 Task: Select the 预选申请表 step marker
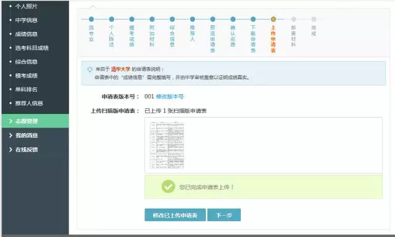pos(212,19)
